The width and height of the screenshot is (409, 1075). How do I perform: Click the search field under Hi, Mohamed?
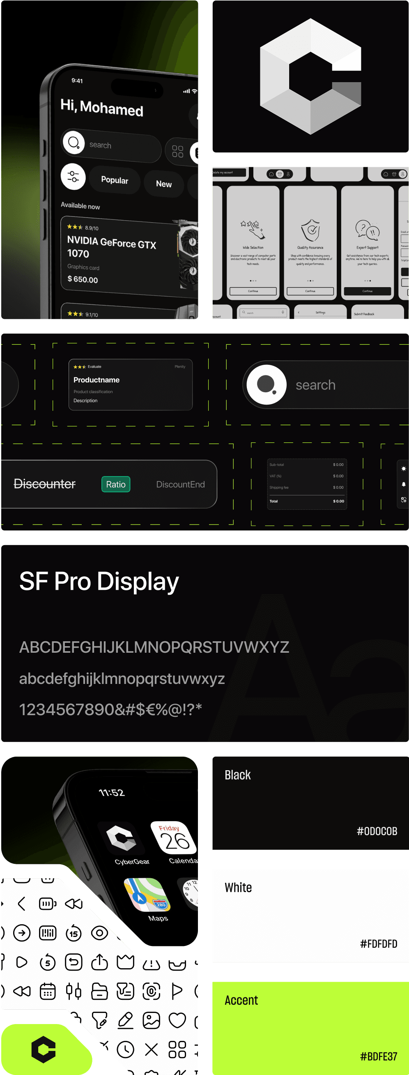point(111,145)
